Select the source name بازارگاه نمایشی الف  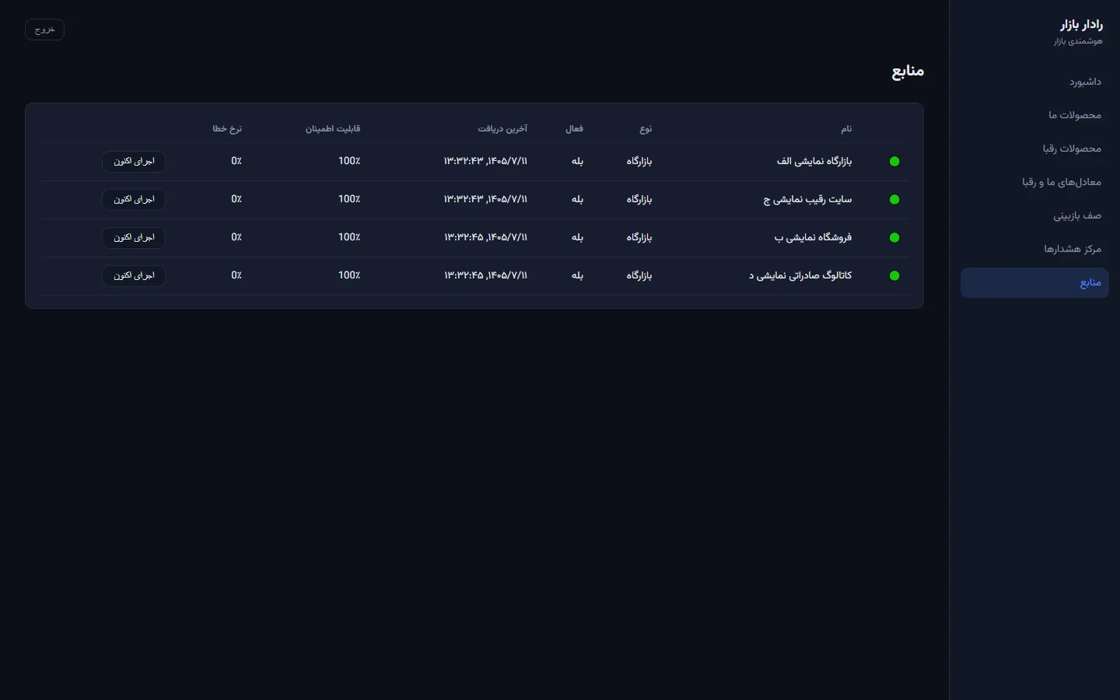[x=814, y=161]
